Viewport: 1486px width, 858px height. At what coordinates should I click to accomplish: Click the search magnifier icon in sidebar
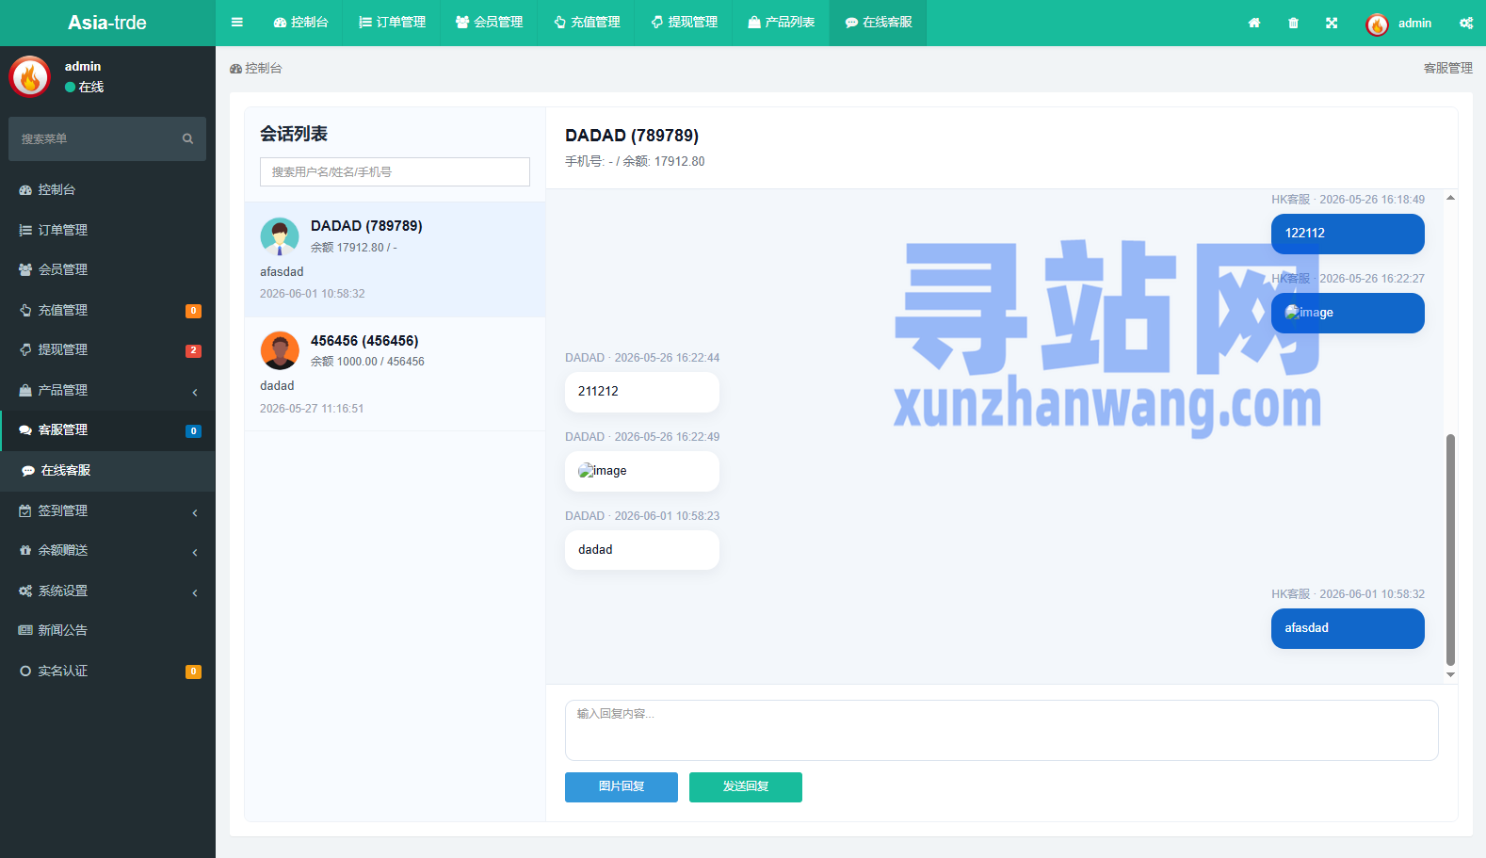187,138
